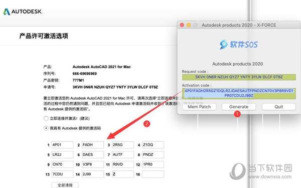Click the Quit button in X-FORCE
Screen dimensions: 301x188
[x=279, y=107]
